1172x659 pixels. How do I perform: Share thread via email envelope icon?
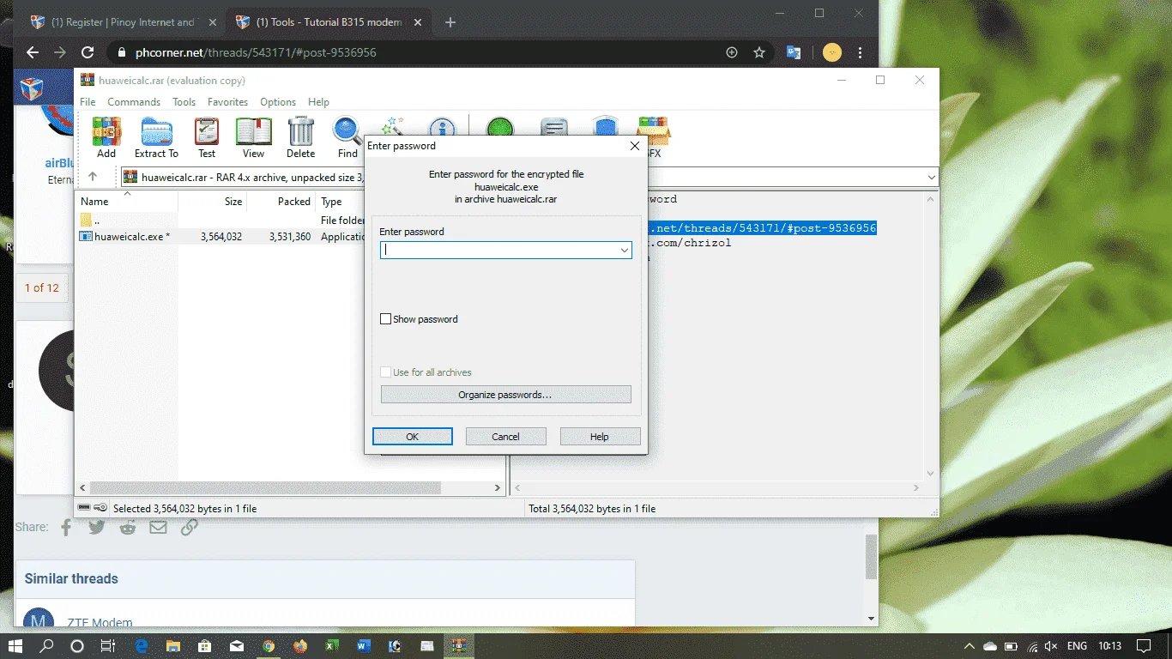tap(159, 527)
